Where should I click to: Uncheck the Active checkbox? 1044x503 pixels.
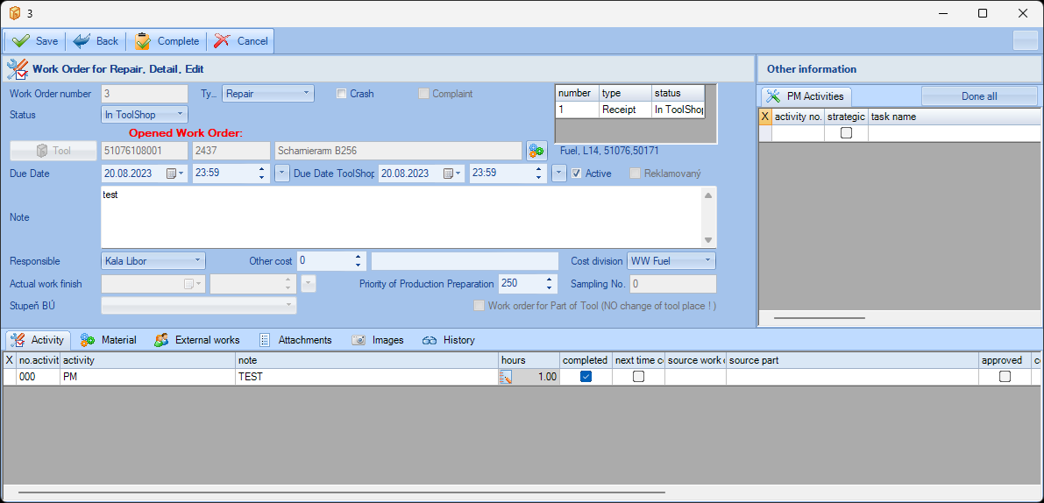pos(576,174)
